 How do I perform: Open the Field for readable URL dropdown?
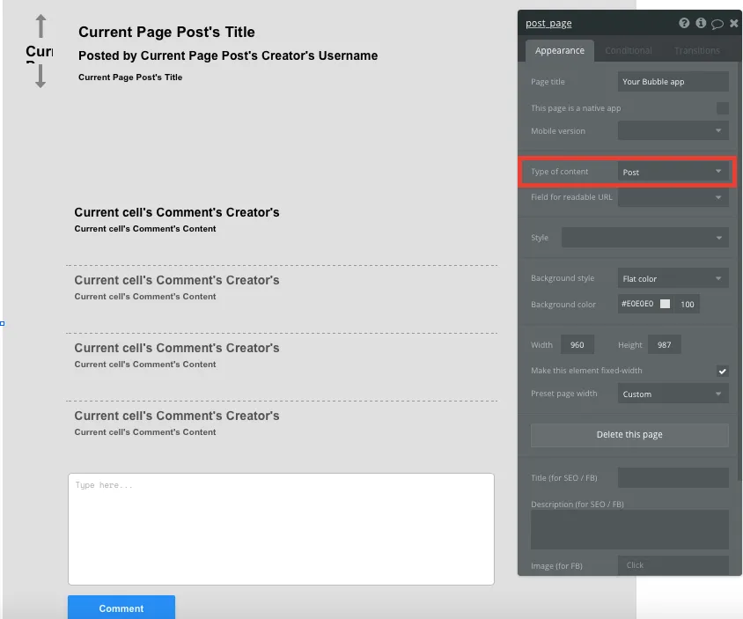pyautogui.click(x=673, y=198)
